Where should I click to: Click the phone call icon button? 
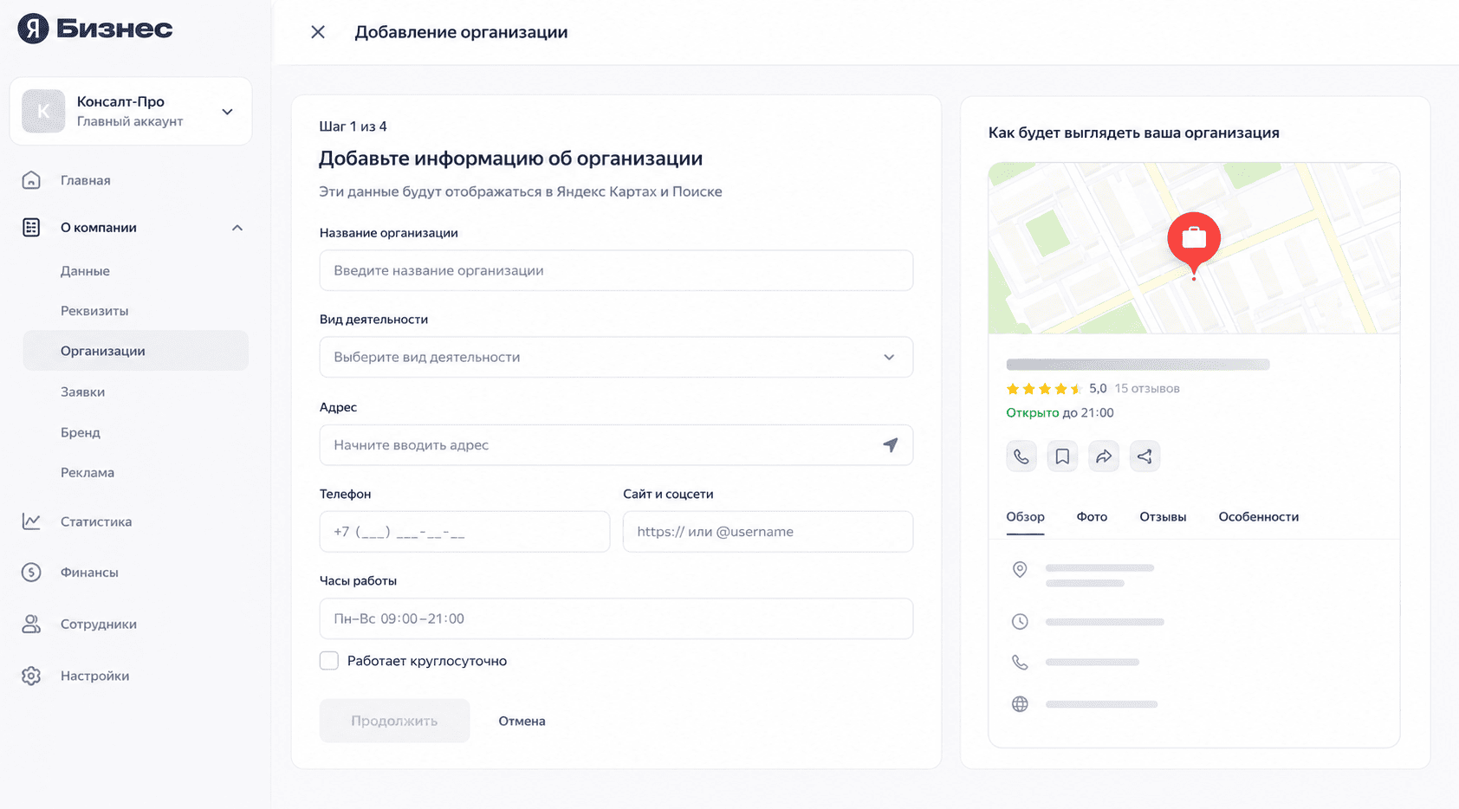pos(1021,456)
